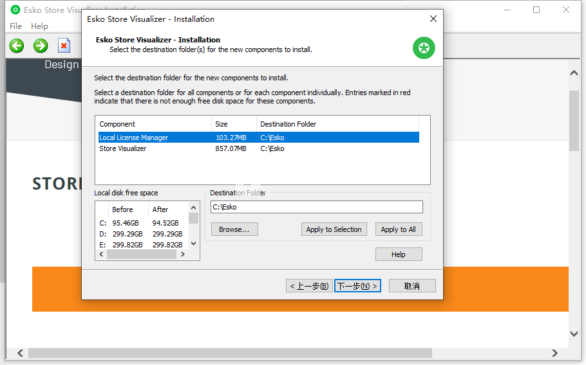Click the main window's horizontal scroll left arrow
Screen dimensions: 586x365
pos(21,353)
